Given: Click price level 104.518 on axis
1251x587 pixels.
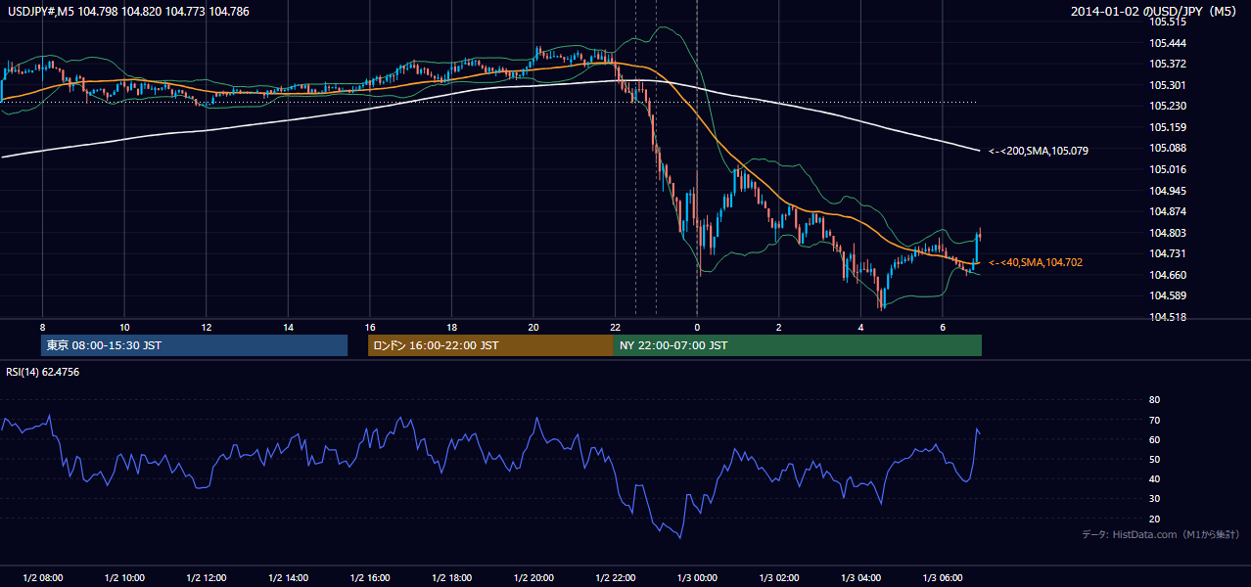Looking at the screenshot, I should (1168, 317).
